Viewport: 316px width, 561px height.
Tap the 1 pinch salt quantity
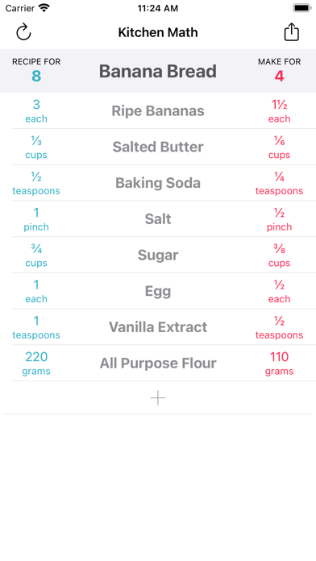point(36,219)
